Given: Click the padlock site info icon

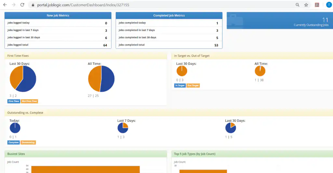Looking at the screenshot, I should tap(33, 5).
